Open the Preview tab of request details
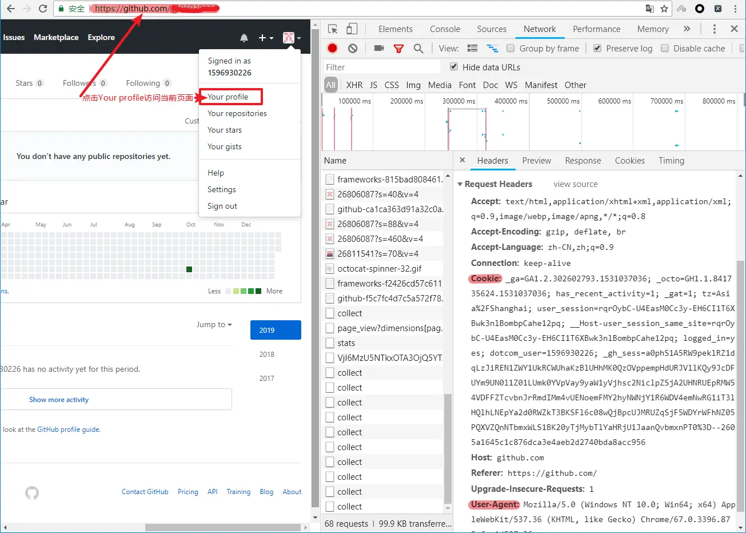 [537, 161]
